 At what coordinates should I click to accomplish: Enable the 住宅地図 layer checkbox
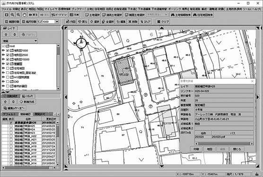(8, 68)
